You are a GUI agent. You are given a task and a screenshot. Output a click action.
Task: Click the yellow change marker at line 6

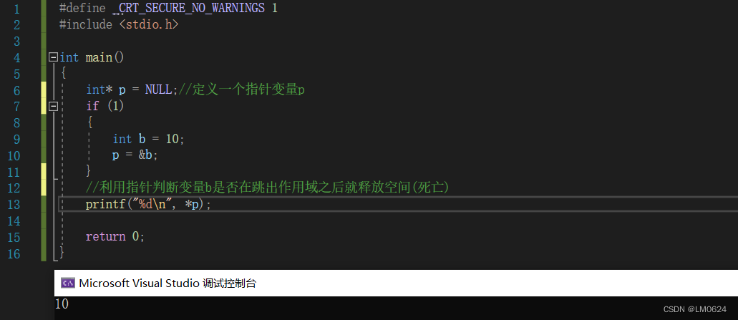pos(44,89)
